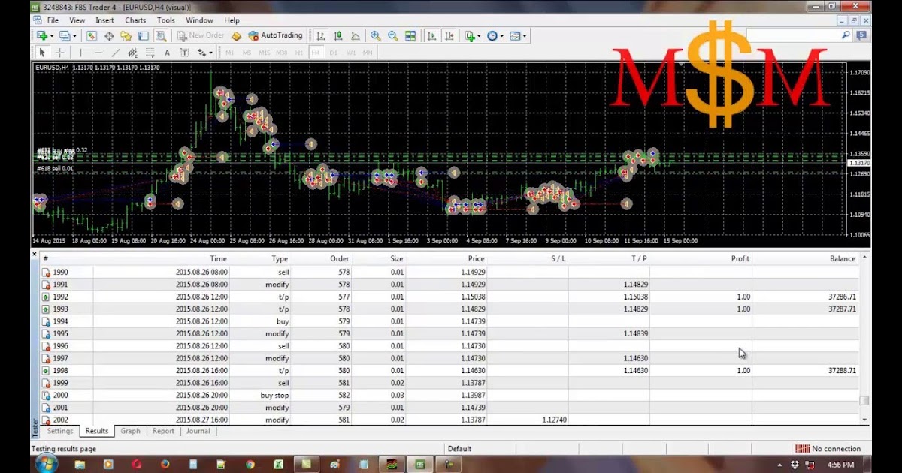Screen dimensions: 902x473
Task: Open MetaEditor from the toolbar
Action: point(237,36)
